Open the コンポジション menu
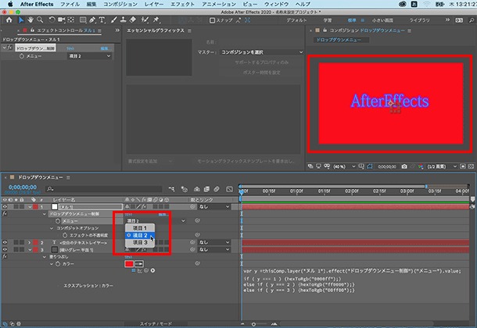Screen dimensions: 477x328 tap(120, 4)
